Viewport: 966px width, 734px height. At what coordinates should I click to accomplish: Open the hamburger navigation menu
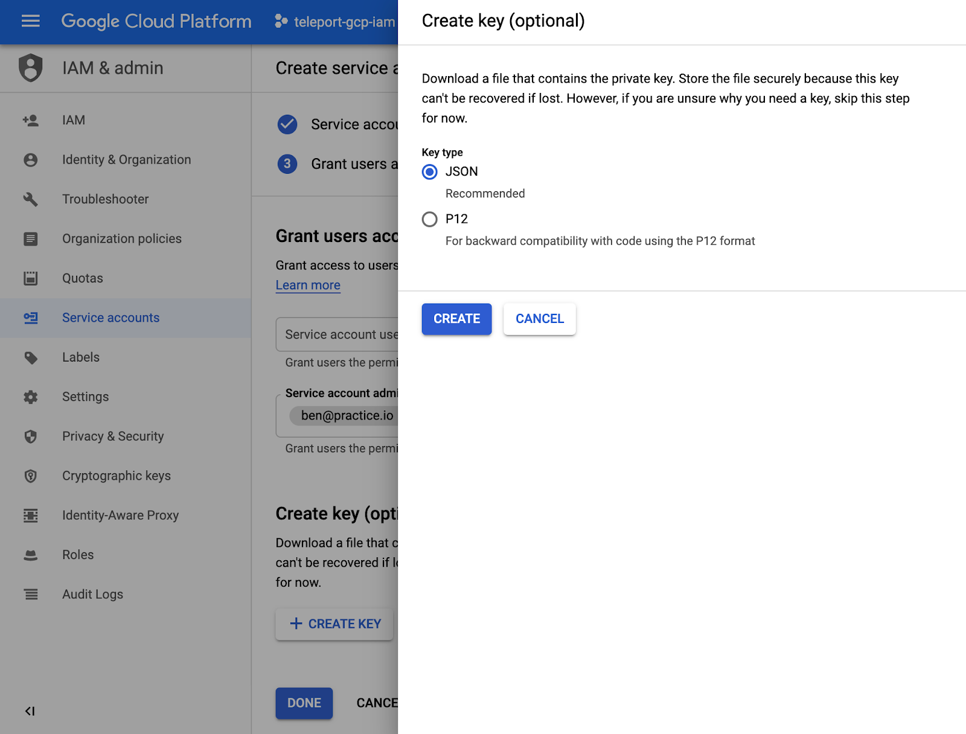[30, 22]
